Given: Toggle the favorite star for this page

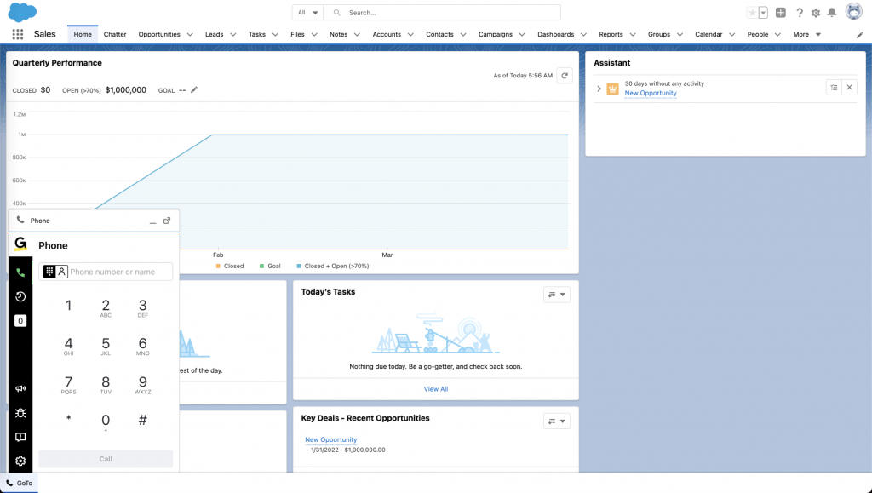Looking at the screenshot, I should tap(752, 13).
